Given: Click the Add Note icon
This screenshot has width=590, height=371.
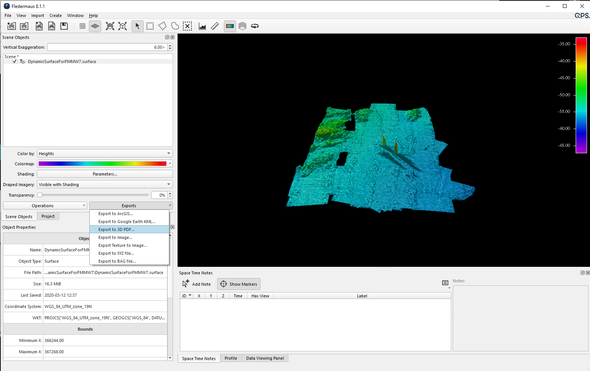Looking at the screenshot, I should point(186,284).
